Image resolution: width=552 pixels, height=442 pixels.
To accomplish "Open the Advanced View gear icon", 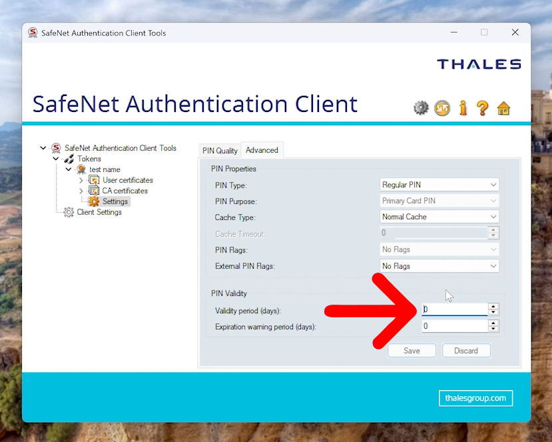I will coord(421,107).
